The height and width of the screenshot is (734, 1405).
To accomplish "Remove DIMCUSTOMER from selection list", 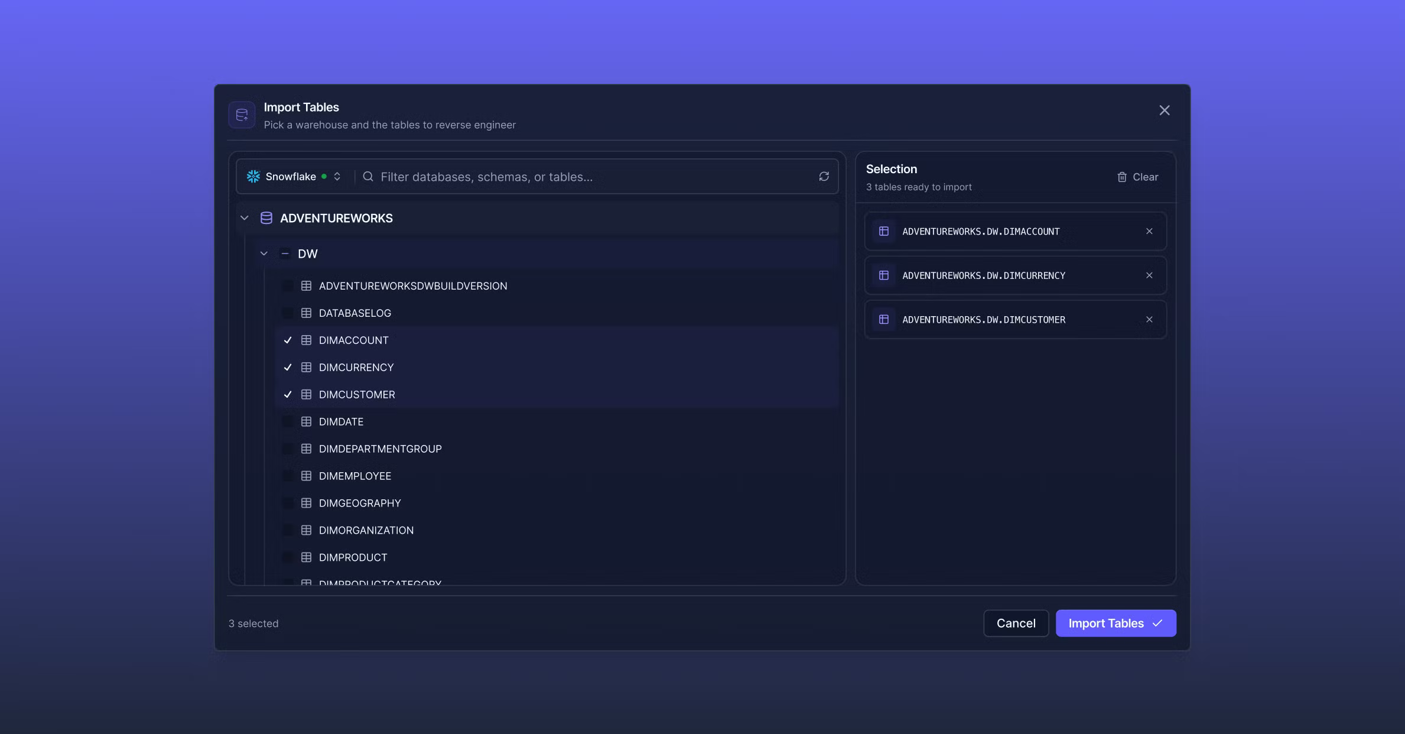I will 1149,320.
